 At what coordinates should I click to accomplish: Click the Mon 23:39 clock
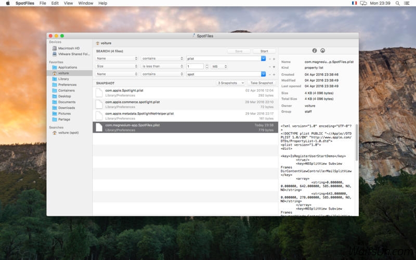click(380, 3)
